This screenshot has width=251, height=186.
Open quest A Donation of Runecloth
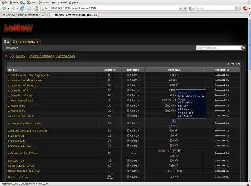[x=24, y=85]
